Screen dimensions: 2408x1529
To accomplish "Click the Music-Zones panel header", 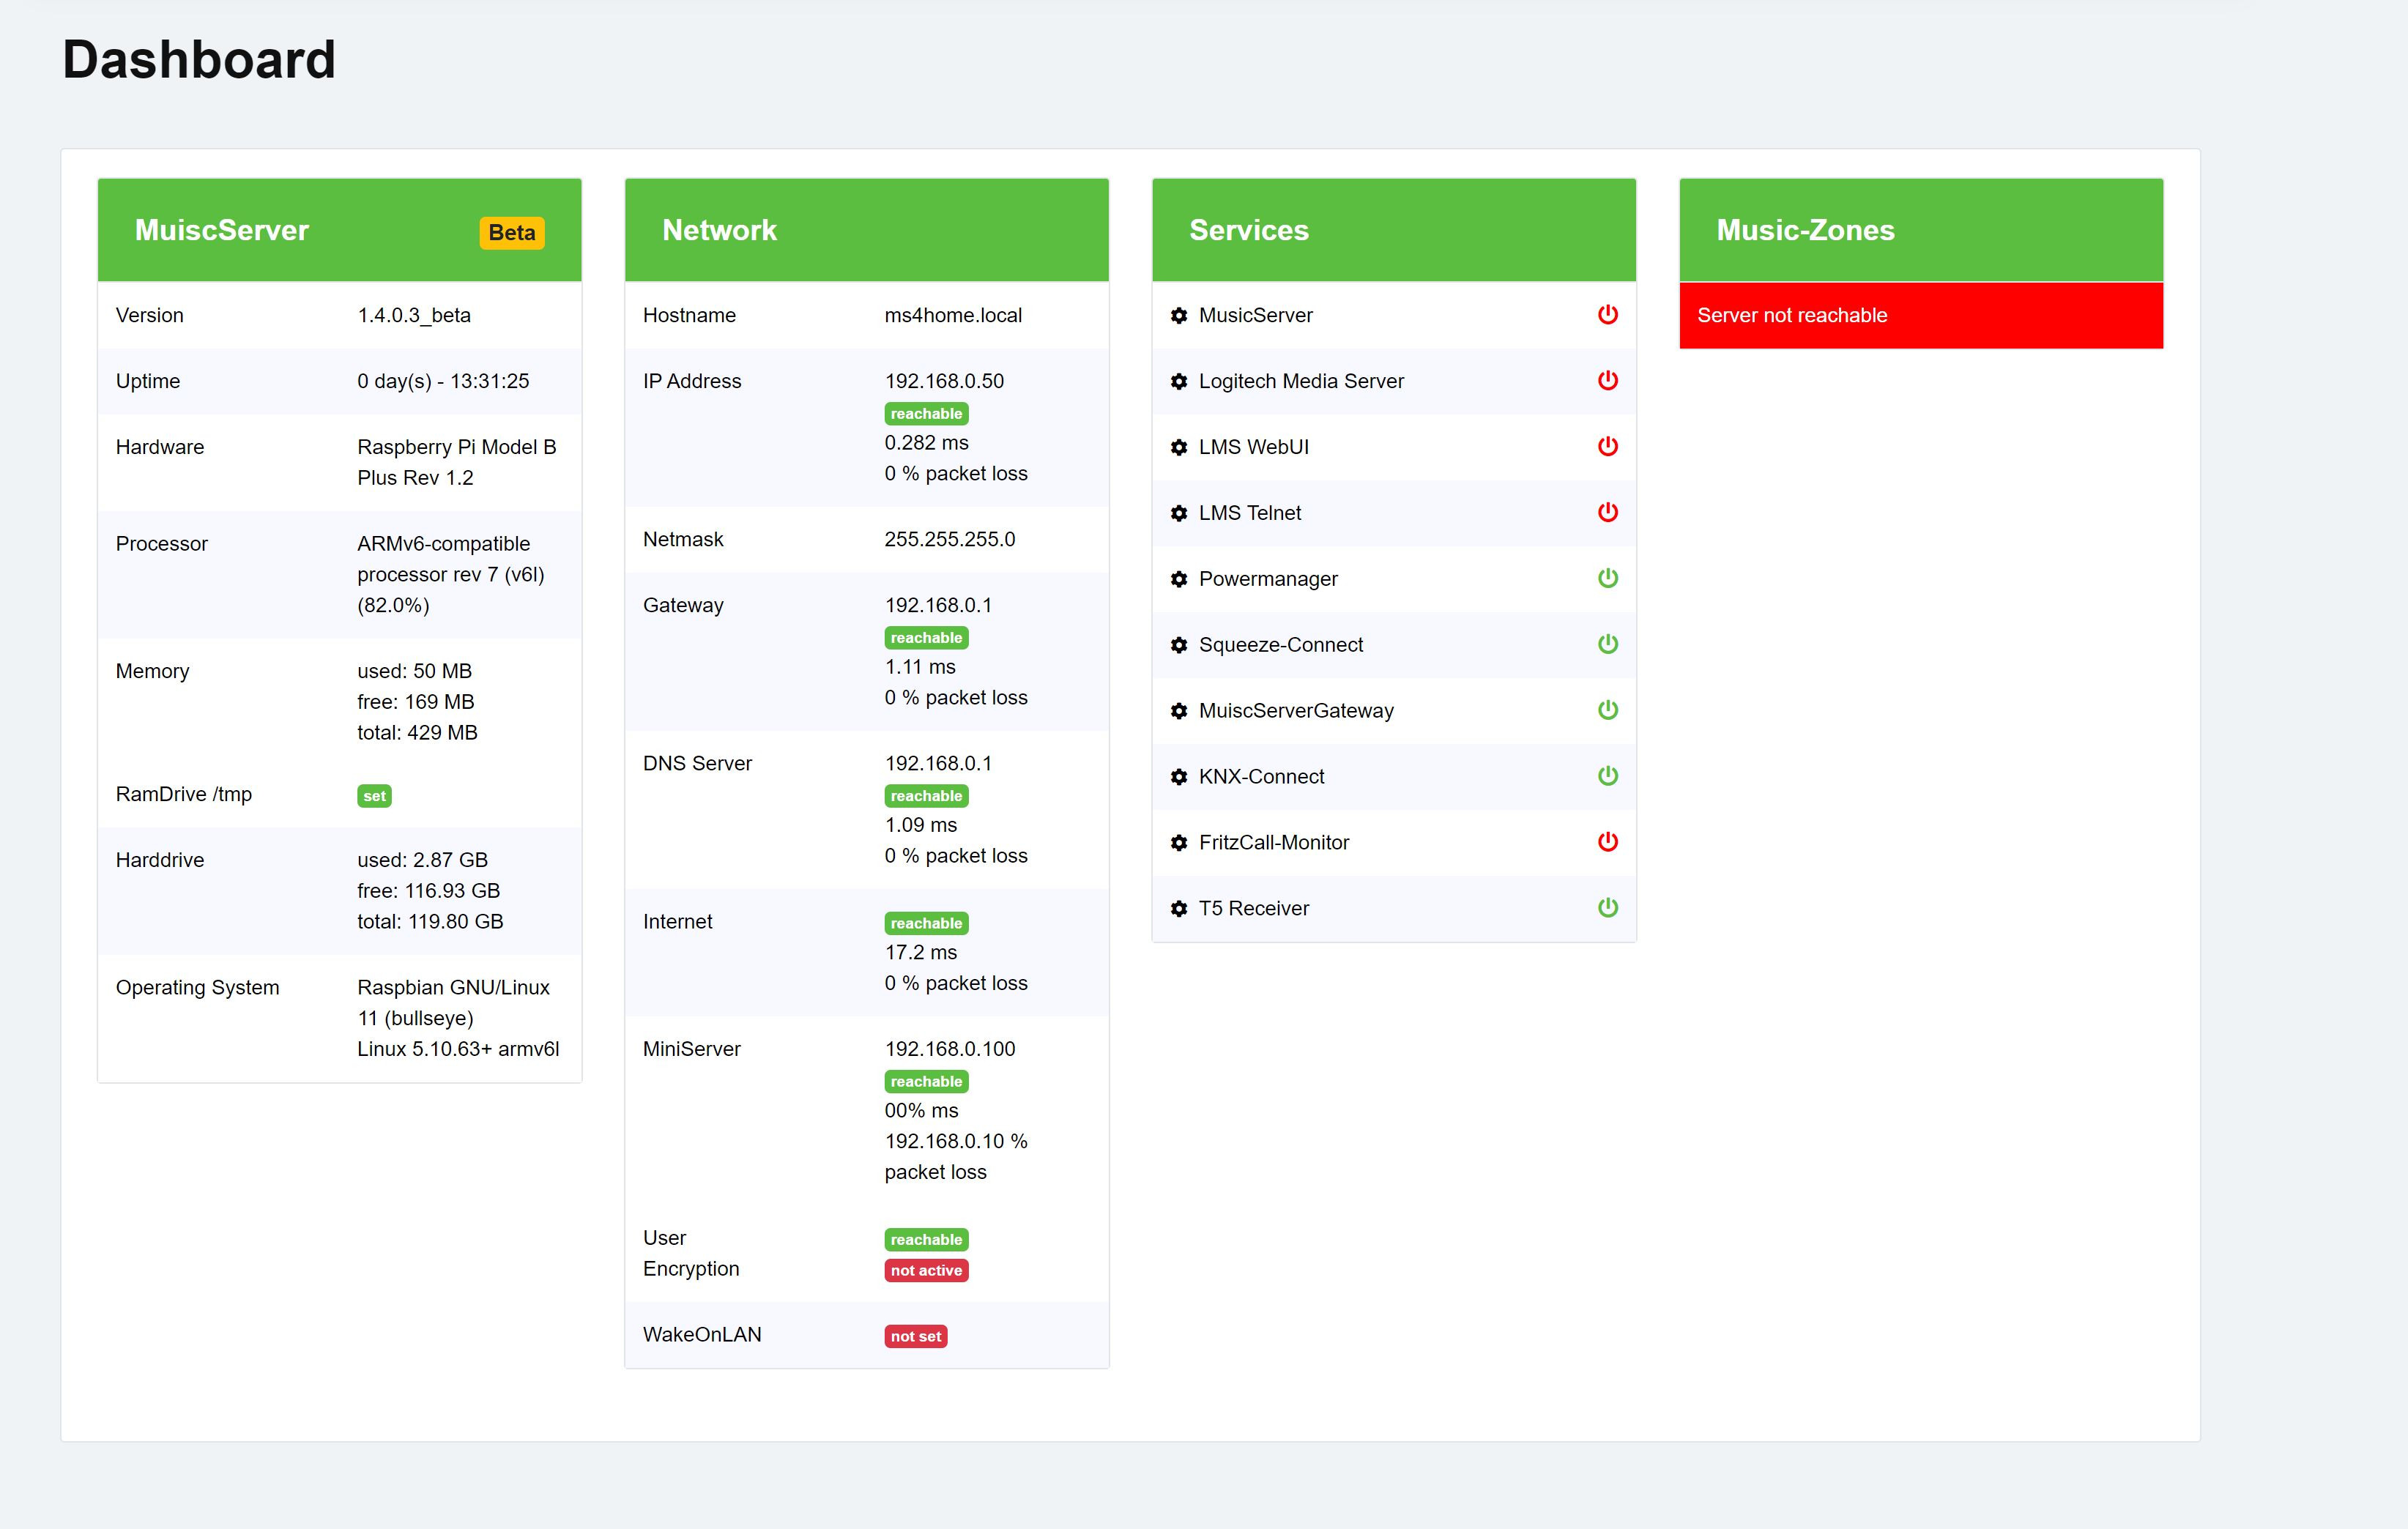I will pyautogui.click(x=1920, y=230).
